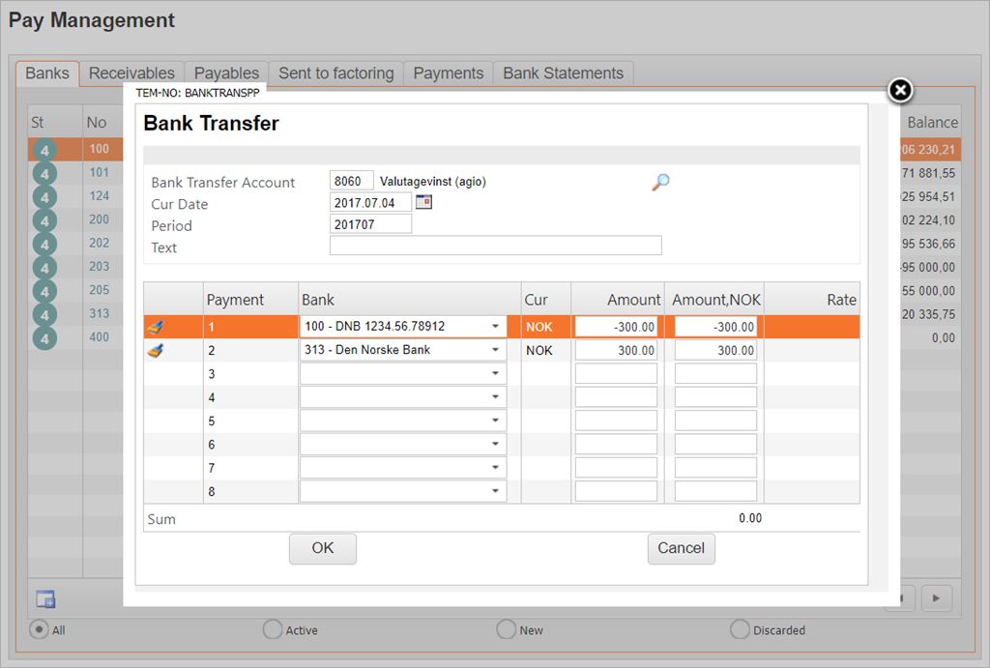Click the eraser icon on payment row 2
Viewport: 990px width, 668px height.
[155, 350]
